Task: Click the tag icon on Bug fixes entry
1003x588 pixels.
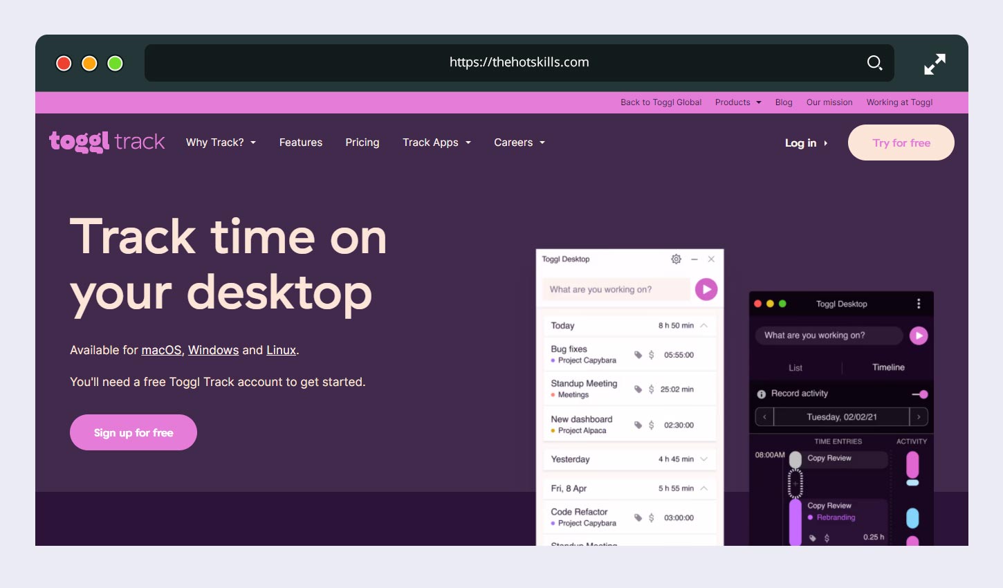Action: pos(638,355)
